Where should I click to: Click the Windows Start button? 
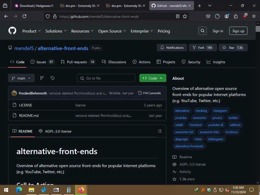6,190
